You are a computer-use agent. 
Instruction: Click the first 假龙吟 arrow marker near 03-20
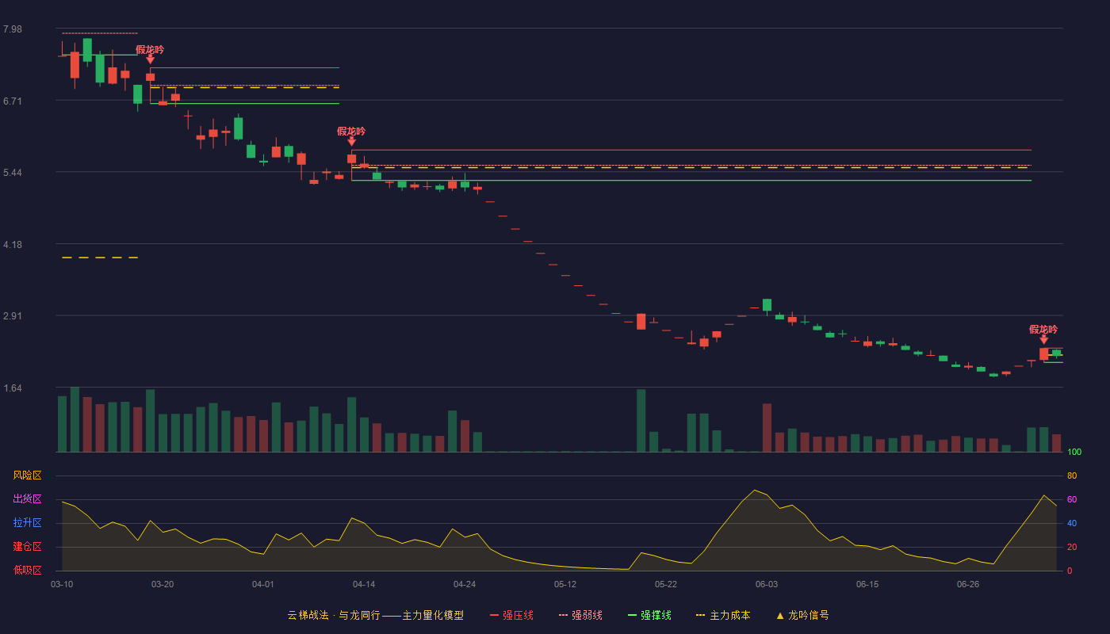pyautogui.click(x=150, y=58)
